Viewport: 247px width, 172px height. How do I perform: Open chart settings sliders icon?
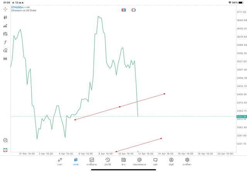[5, 34]
